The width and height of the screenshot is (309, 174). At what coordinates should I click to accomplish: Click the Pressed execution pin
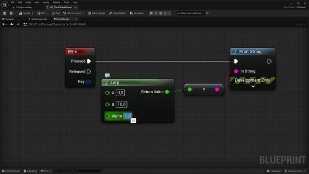[89, 61]
